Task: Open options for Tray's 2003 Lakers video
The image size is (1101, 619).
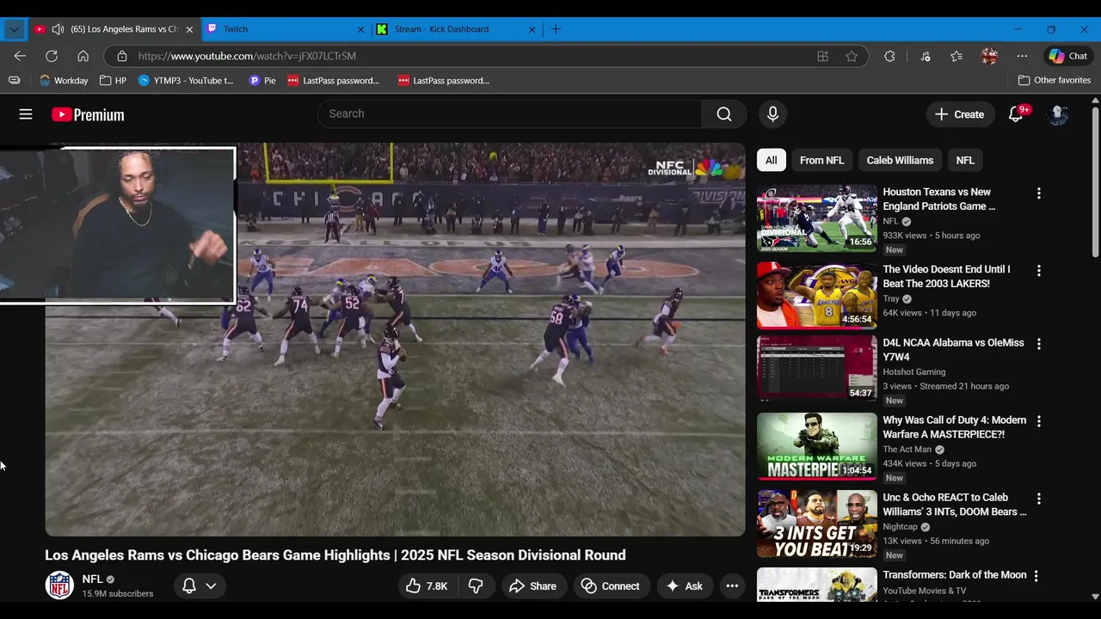Action: (1038, 271)
